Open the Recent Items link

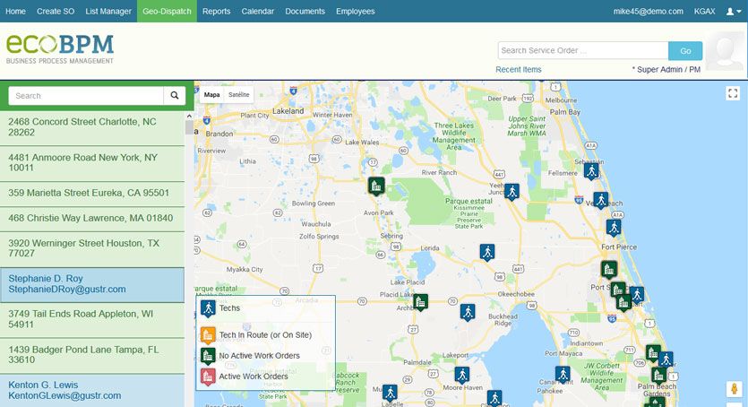[519, 70]
